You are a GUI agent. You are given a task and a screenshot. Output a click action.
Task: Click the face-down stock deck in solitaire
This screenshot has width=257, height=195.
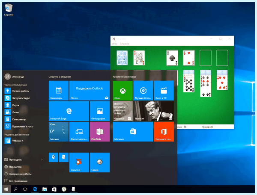point(122,58)
